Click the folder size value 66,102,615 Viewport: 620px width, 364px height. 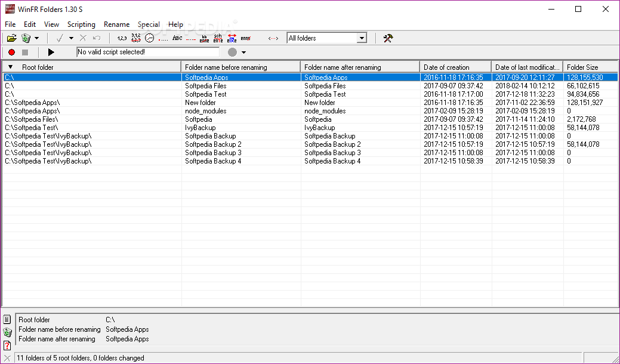583,86
